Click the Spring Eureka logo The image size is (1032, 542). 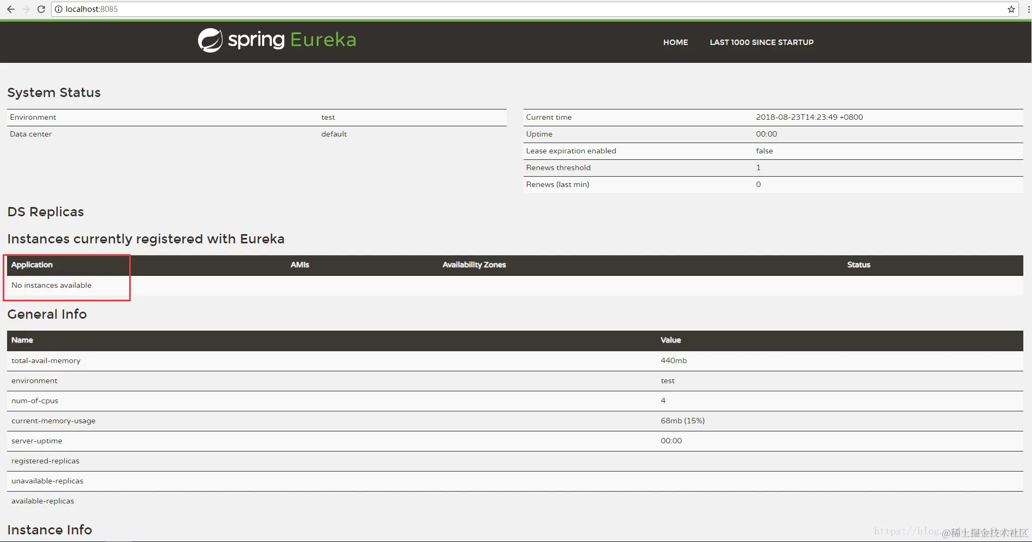[277, 40]
